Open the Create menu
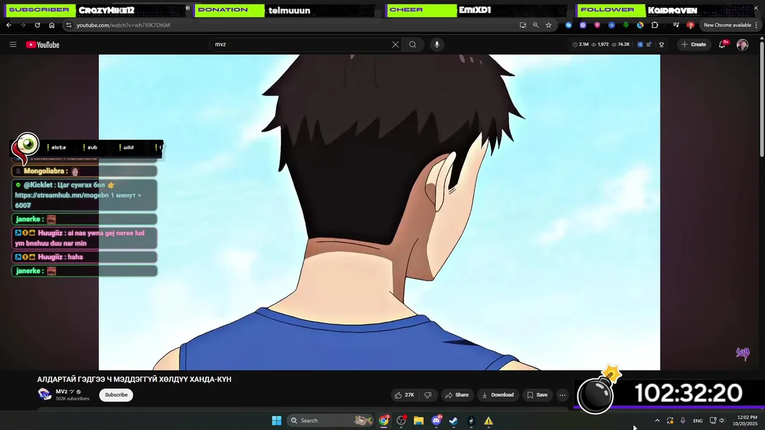Viewport: 765px width, 430px height. point(694,44)
